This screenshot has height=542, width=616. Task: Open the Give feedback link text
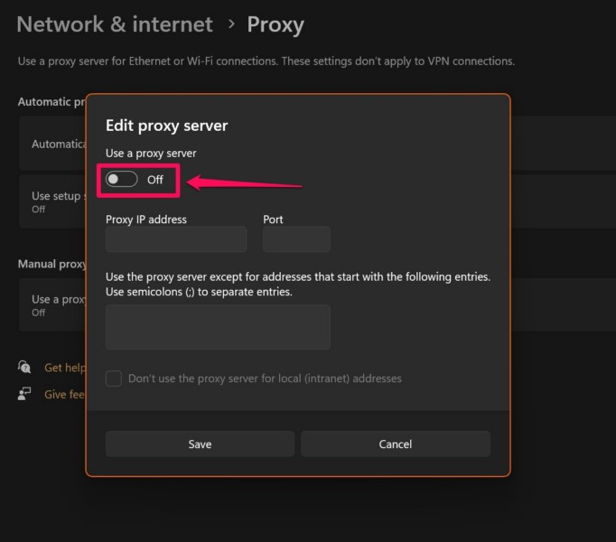click(x=65, y=394)
